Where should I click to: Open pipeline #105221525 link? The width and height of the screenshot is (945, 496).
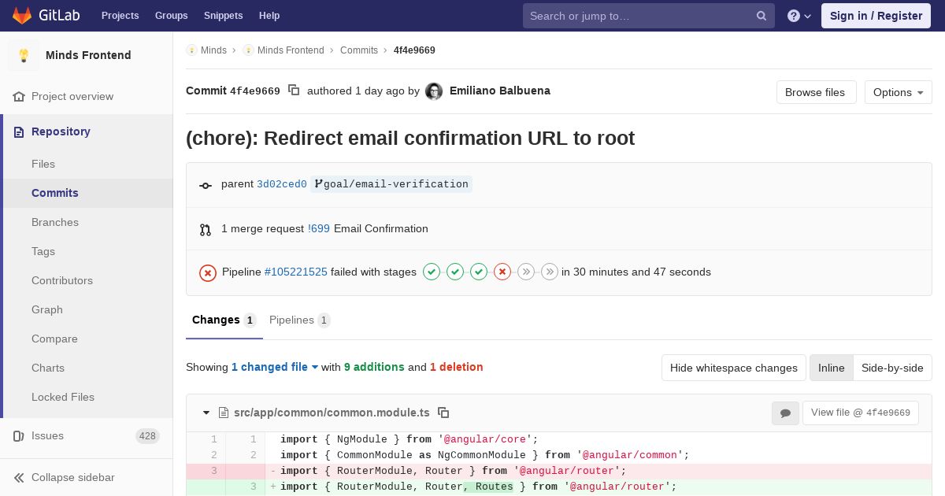tap(295, 272)
